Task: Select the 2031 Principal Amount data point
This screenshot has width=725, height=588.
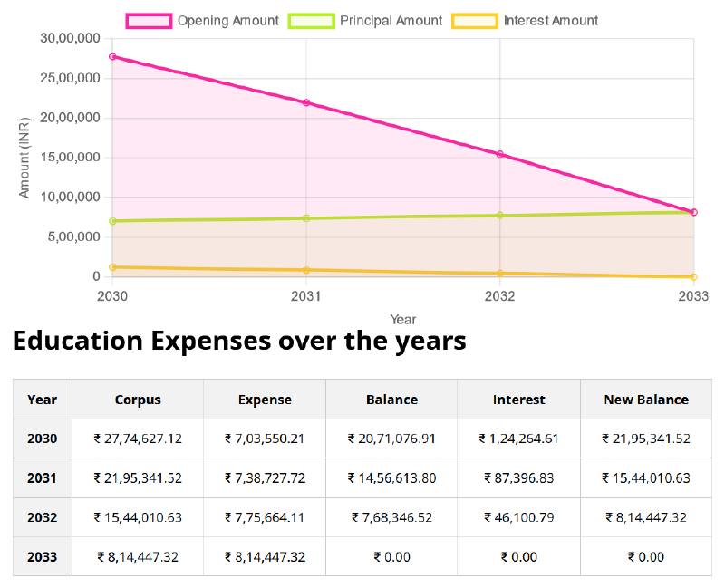Action: (306, 218)
